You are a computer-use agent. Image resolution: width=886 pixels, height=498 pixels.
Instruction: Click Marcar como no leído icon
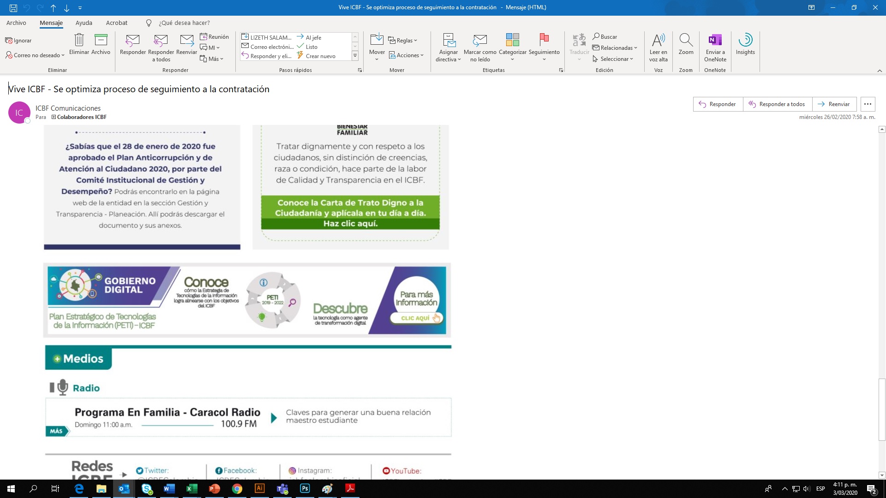[x=480, y=41]
